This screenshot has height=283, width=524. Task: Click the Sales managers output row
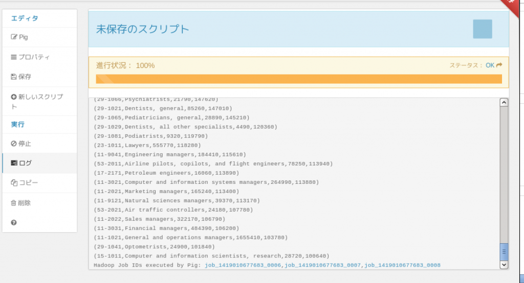click(x=160, y=219)
